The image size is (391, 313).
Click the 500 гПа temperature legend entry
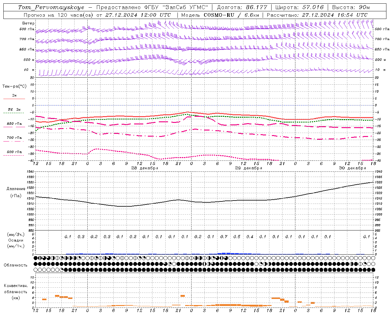tap(14, 152)
